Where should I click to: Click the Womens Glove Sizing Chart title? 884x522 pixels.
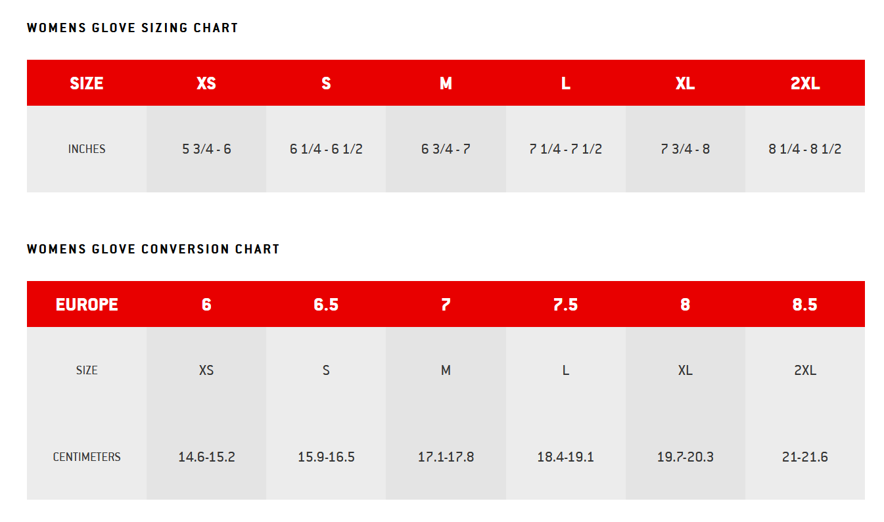tap(132, 28)
